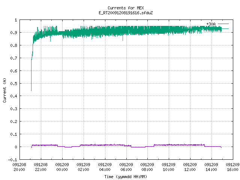The image size is (240, 180).
Task: Click the y-axis tick label '0.5'
Action: (13, 84)
